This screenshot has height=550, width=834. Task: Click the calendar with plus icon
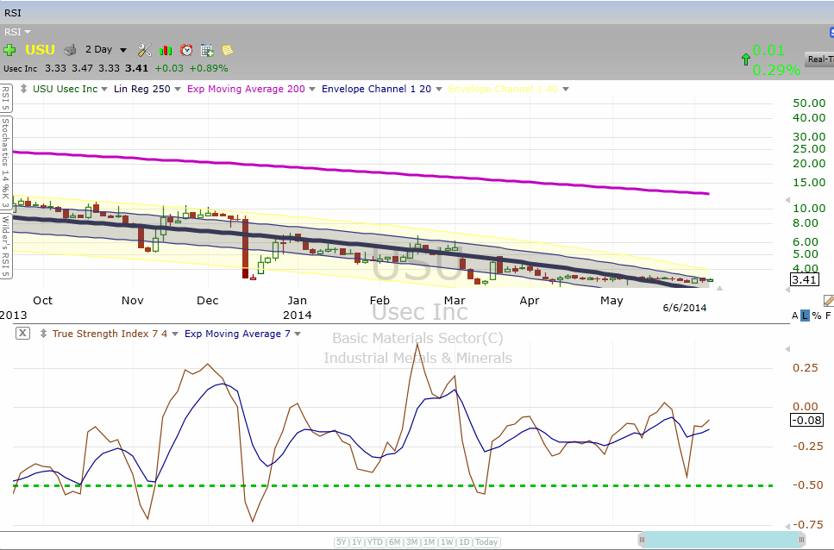point(207,51)
